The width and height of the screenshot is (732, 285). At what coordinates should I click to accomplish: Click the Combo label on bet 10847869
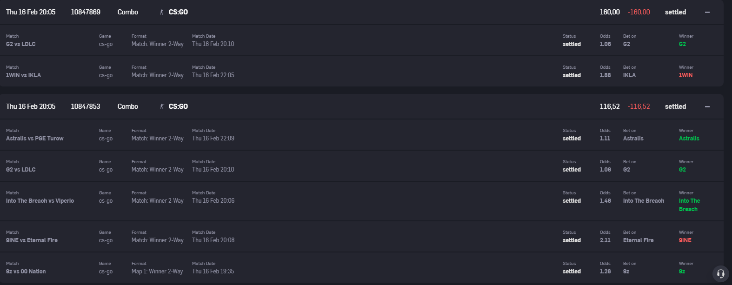(x=128, y=12)
